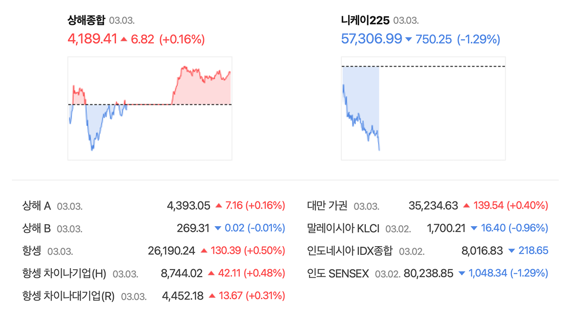The height and width of the screenshot is (313, 573).
Task: Click the red up arrow beside 6.82
Action: [124, 40]
